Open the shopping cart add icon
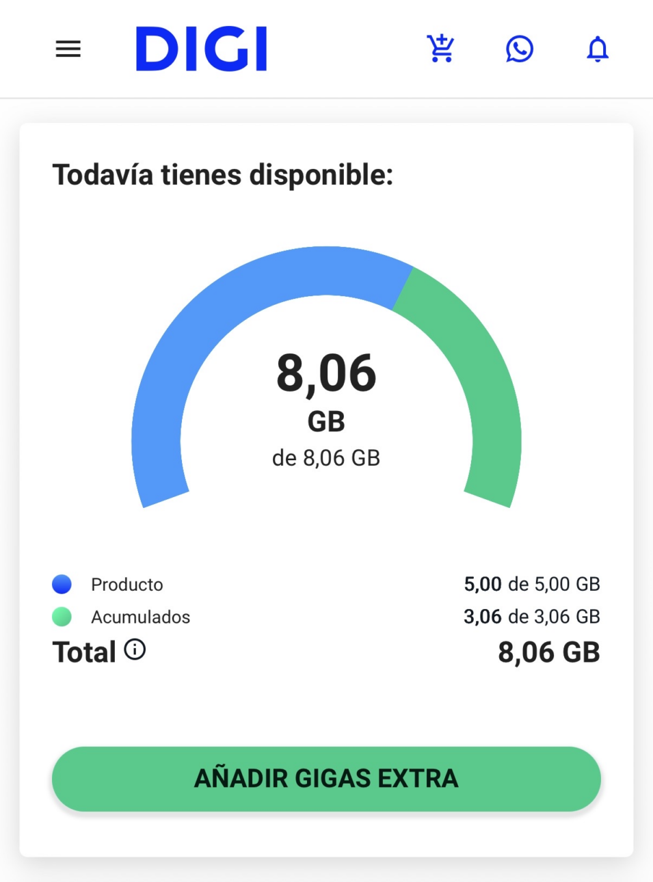653x882 pixels. [441, 49]
